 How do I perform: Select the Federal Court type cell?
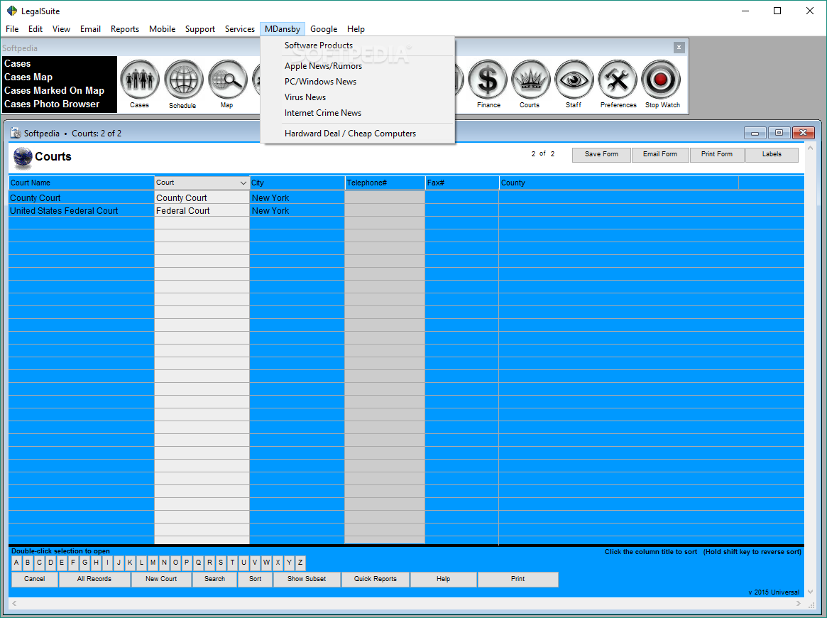pyautogui.click(x=202, y=210)
